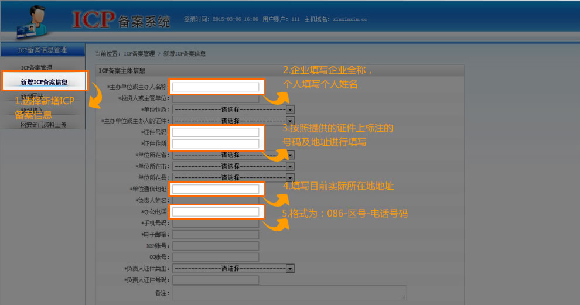Focus the 主办单位或主办人名称 input field
The height and width of the screenshot is (305, 580).
click(216, 87)
